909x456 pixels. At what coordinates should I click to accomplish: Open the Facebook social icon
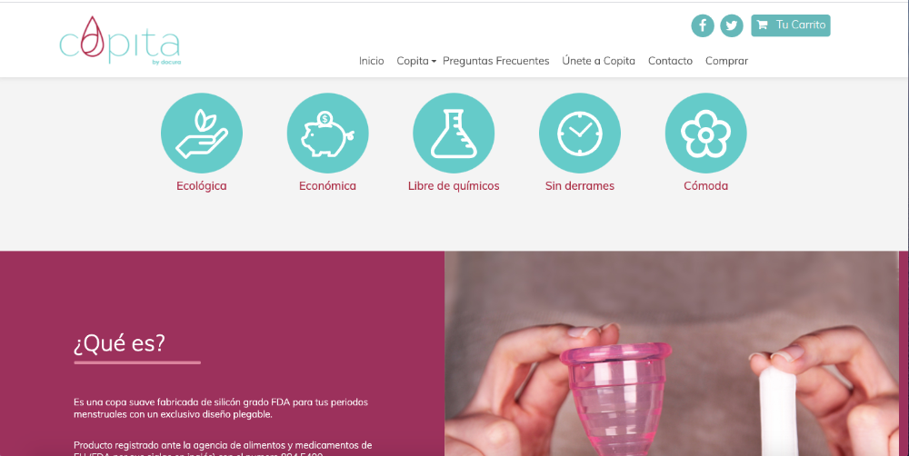703,25
